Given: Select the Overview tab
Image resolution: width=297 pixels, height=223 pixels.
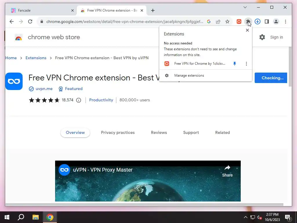Looking at the screenshot, I should [x=75, y=132].
